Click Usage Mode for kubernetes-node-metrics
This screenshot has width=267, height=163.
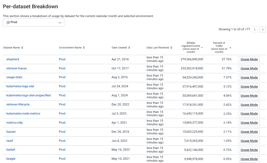point(249,114)
